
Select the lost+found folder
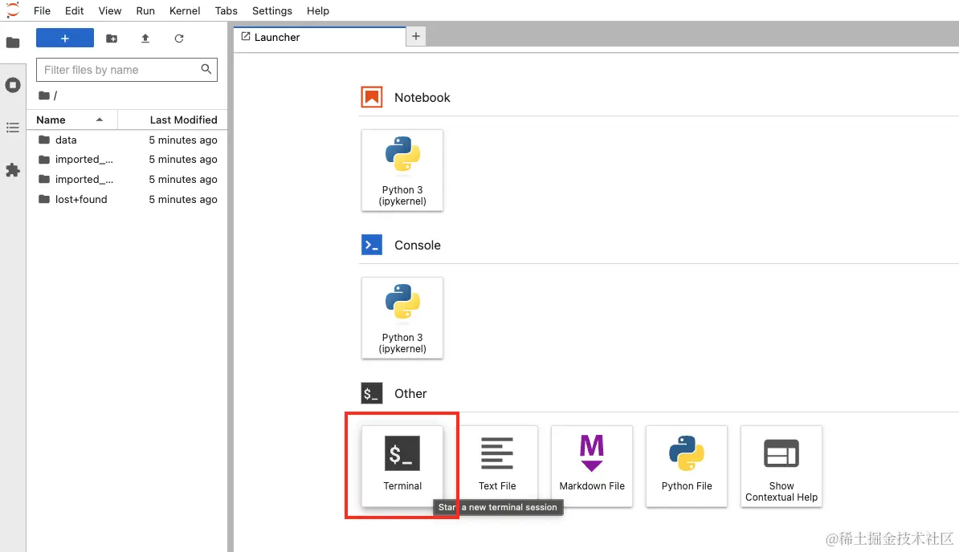[x=127, y=199]
